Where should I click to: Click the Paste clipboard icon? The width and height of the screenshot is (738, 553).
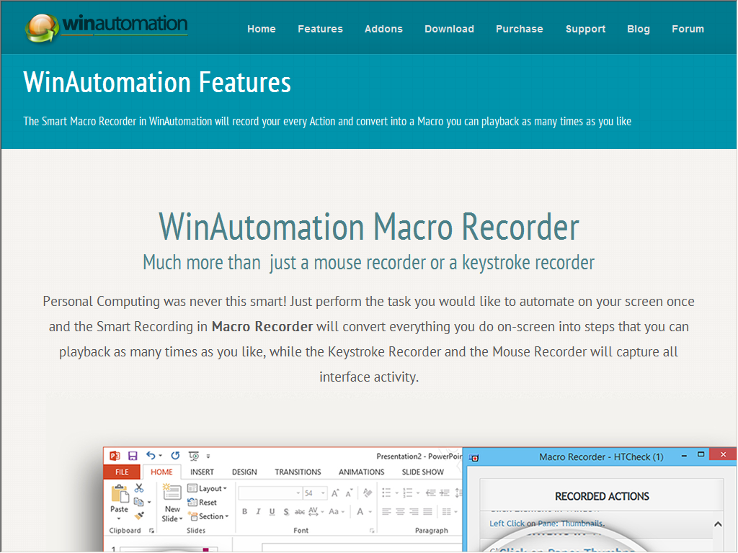coord(120,494)
